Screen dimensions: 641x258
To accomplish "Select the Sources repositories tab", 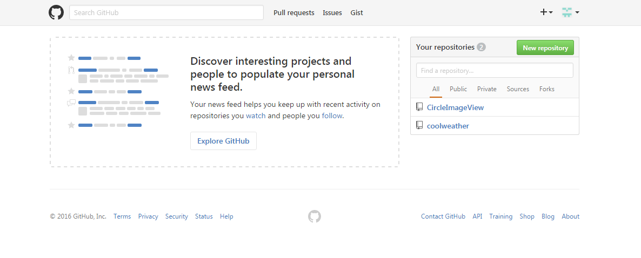I will click(518, 89).
